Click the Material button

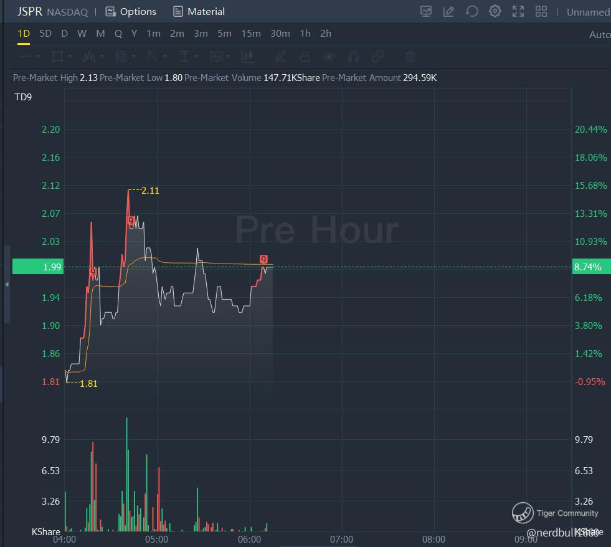199,12
